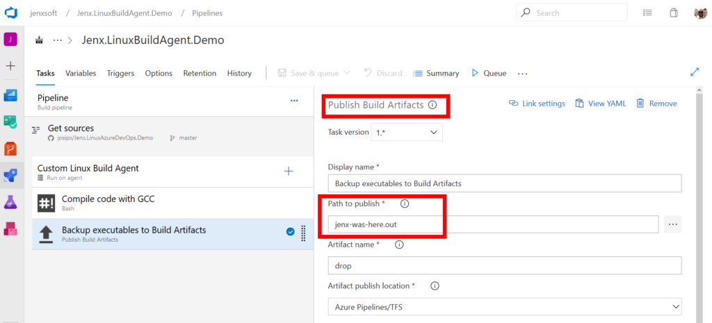712x323 pixels.
Task: Switch to History tab
Action: point(239,73)
